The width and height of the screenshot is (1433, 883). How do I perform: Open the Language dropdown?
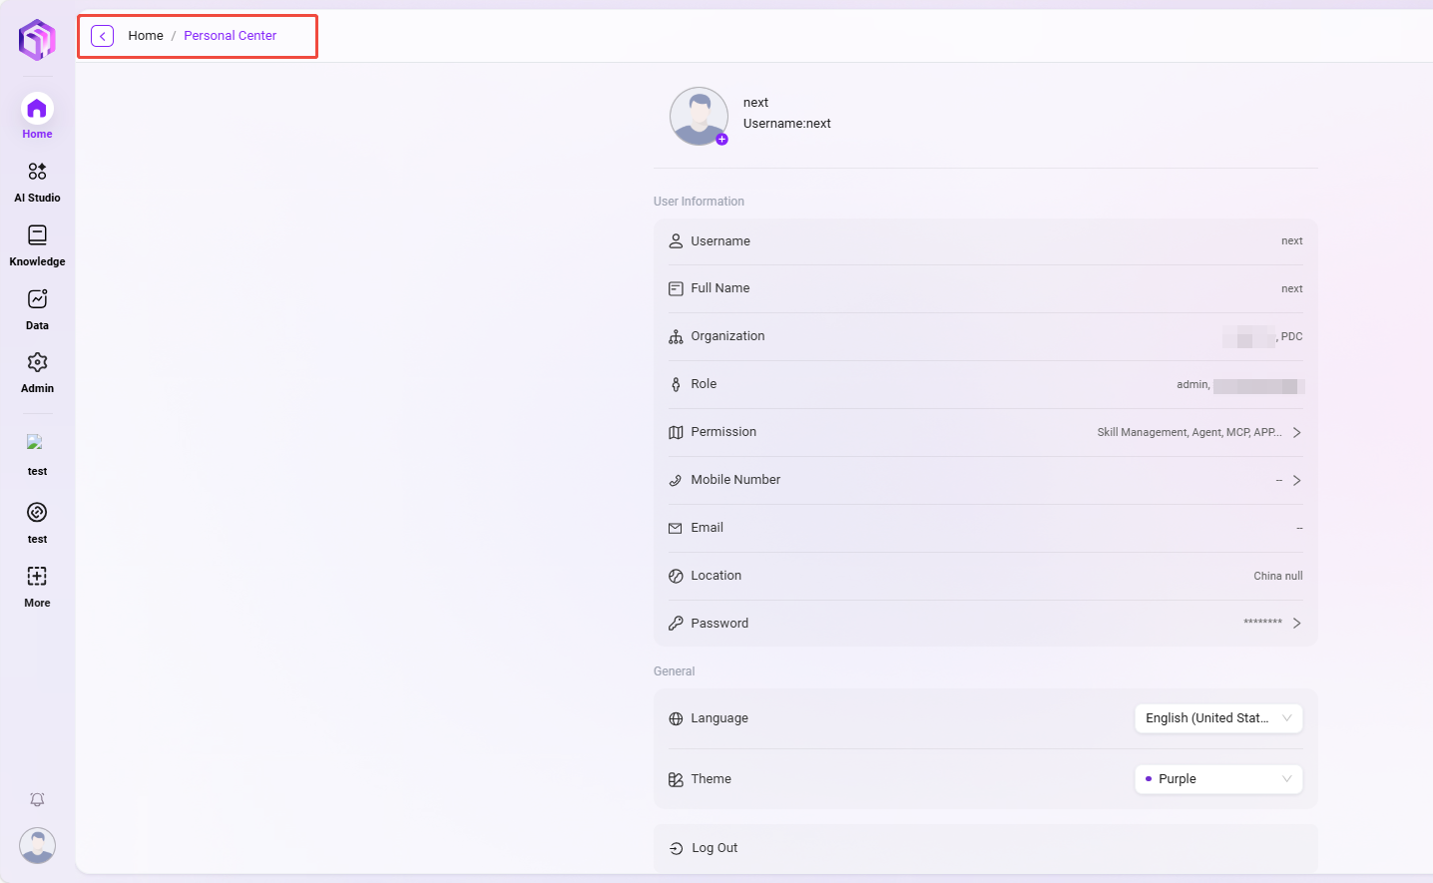pos(1217,718)
